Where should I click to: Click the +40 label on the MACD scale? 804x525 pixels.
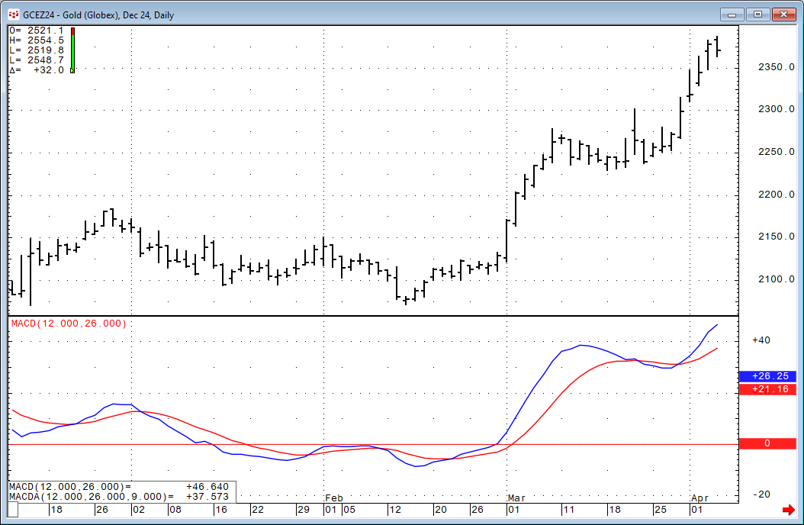coord(761,340)
